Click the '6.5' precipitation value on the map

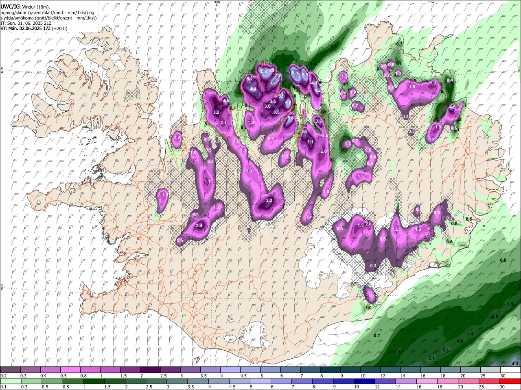(305, 75)
